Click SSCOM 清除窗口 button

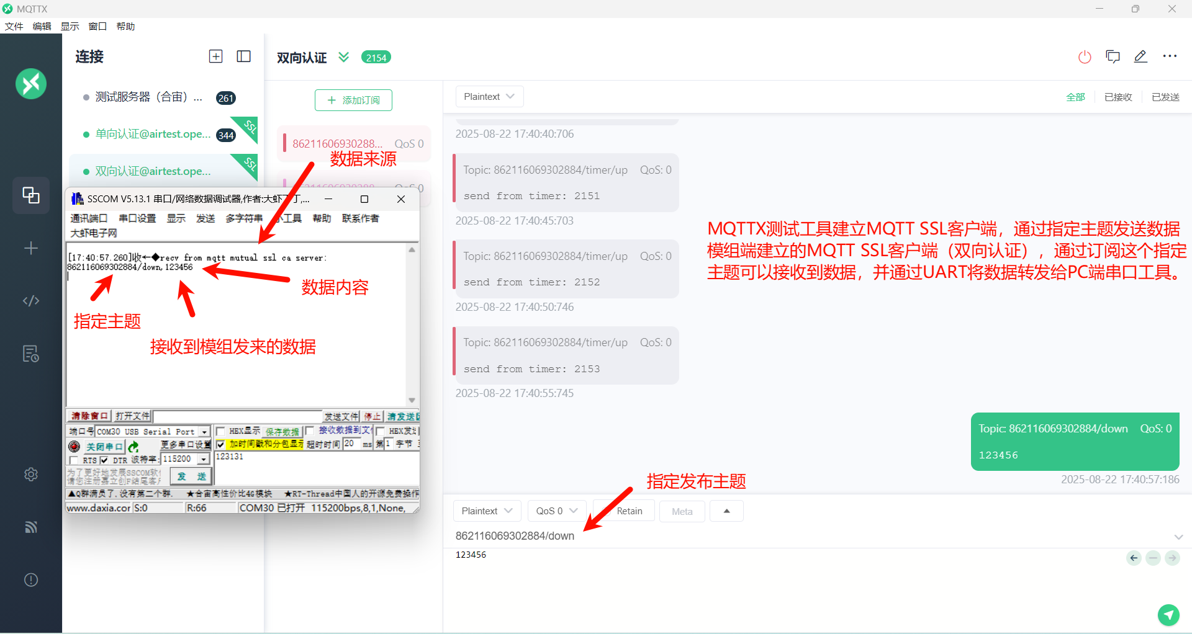pos(89,416)
